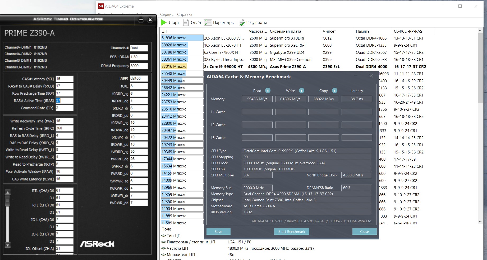Click the Поле column header
Screen dimensions: 487x260
pyautogui.click(x=166, y=229)
